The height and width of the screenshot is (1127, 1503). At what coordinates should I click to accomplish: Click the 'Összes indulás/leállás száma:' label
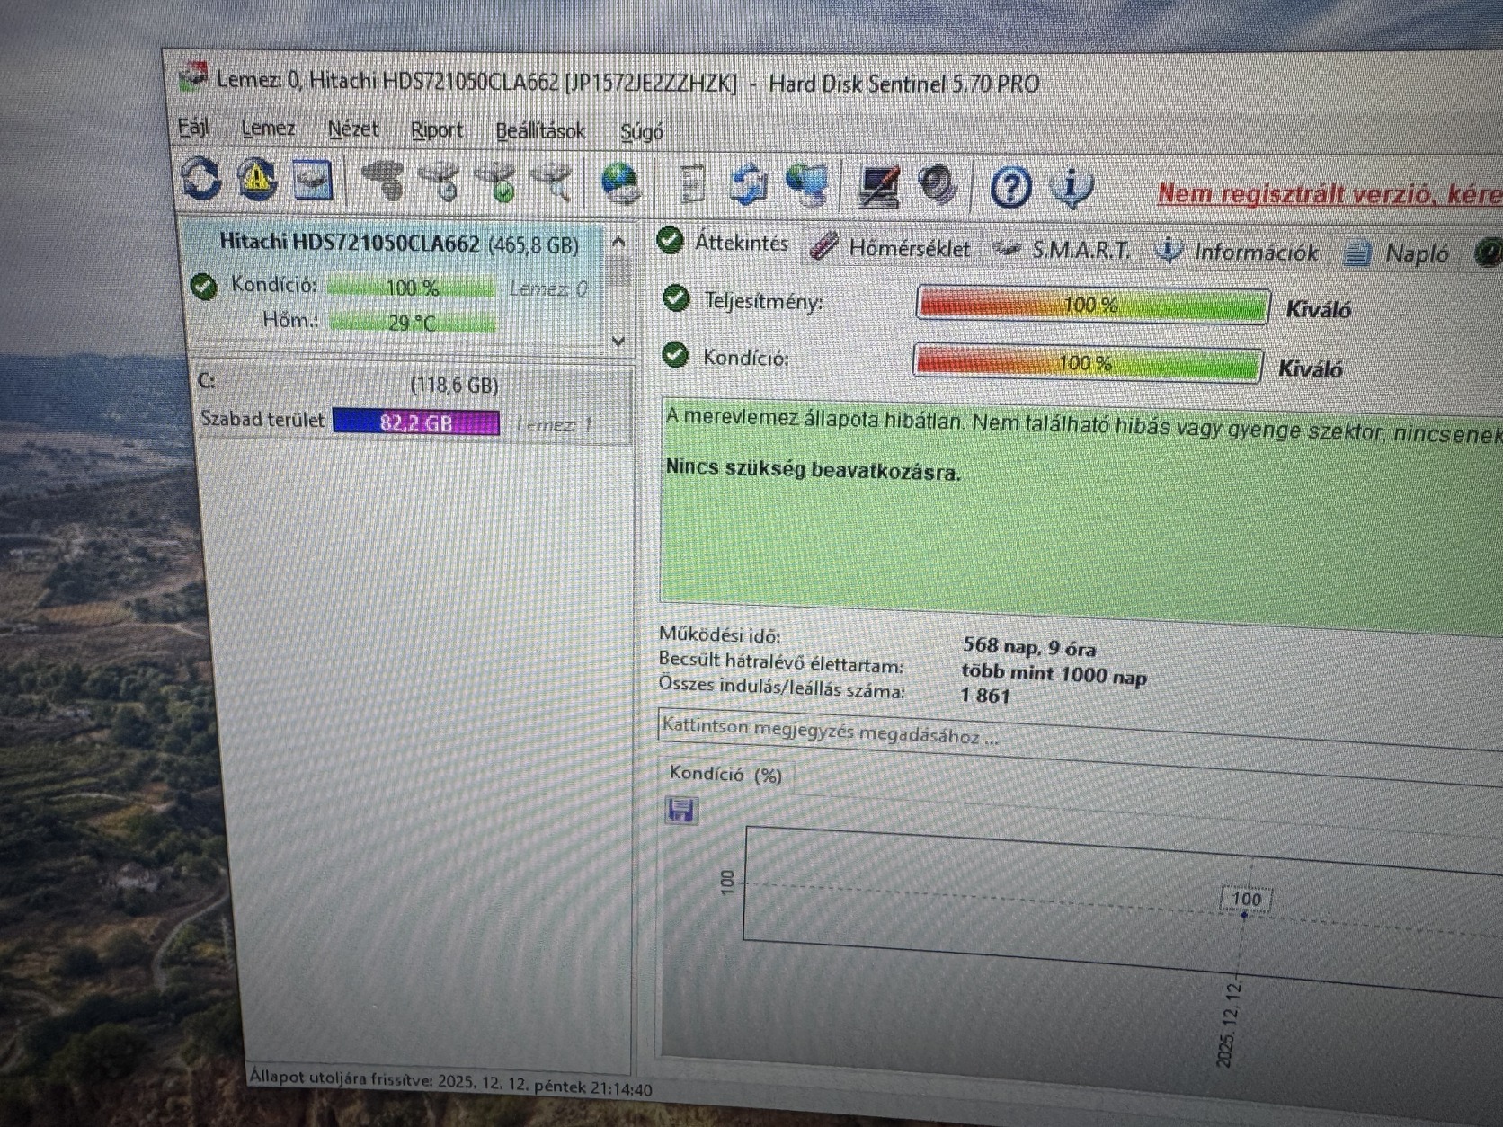click(x=781, y=687)
